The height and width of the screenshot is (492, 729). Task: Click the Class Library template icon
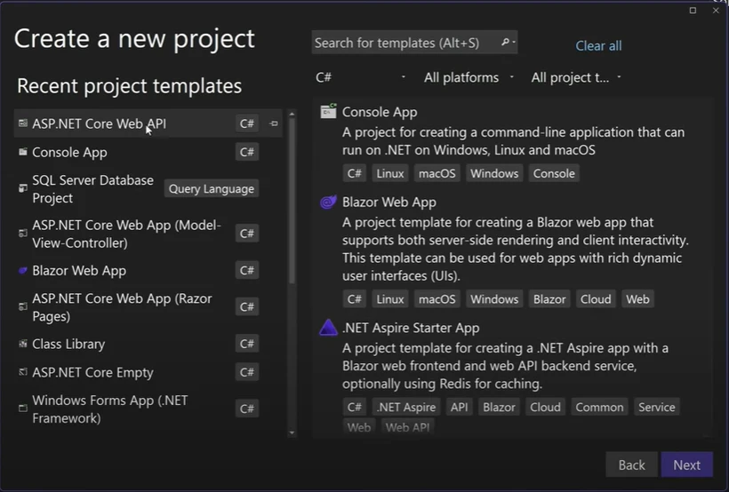pyautogui.click(x=23, y=344)
